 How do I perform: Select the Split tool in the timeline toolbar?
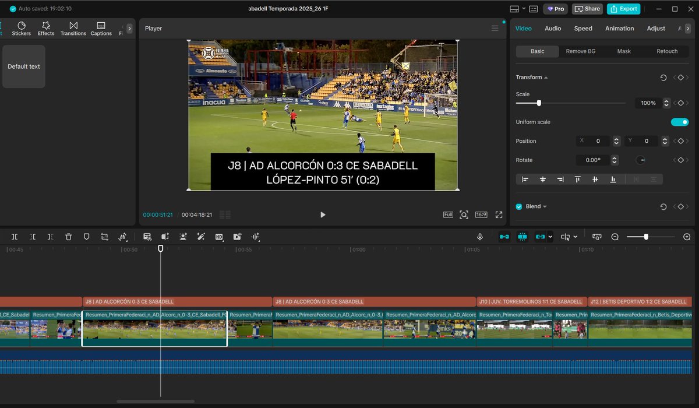point(15,237)
